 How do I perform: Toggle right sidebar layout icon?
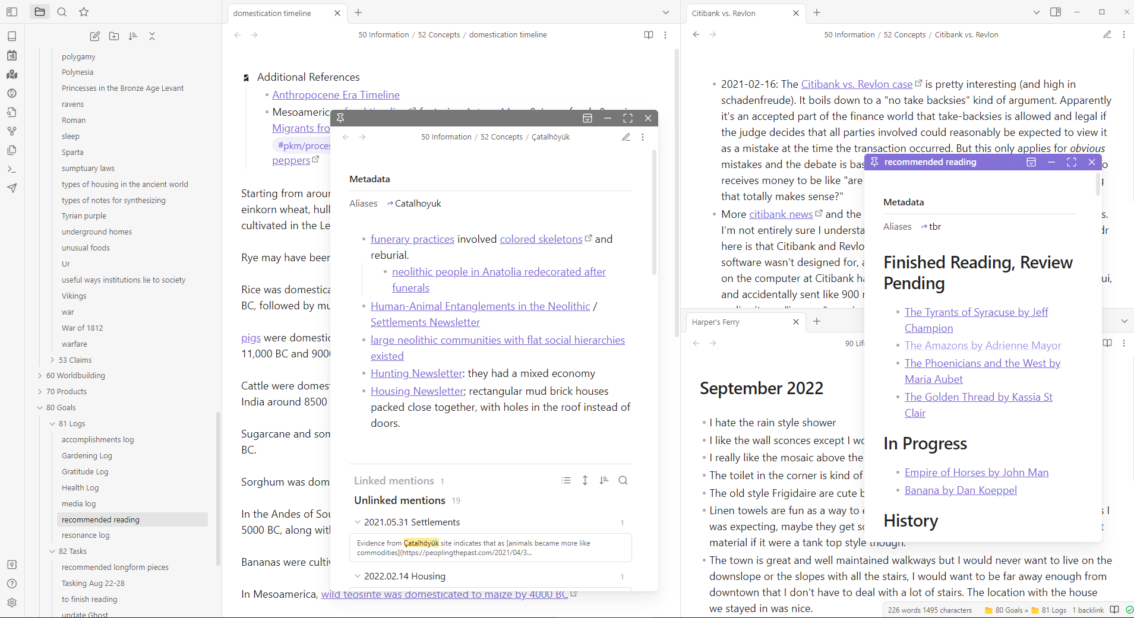pyautogui.click(x=1056, y=12)
